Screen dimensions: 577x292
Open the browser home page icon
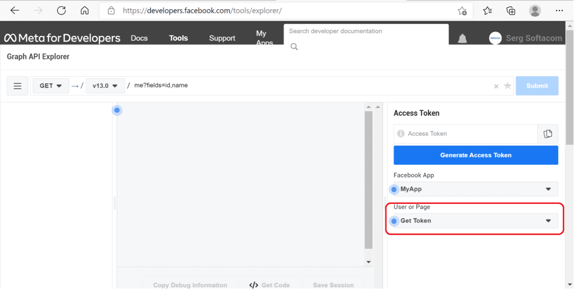(85, 10)
